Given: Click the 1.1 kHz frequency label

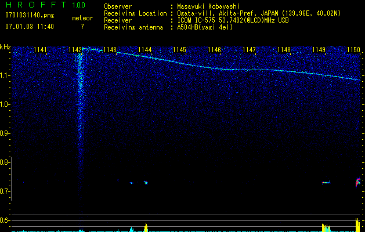Looking at the screenshot, I should (x=4, y=76).
